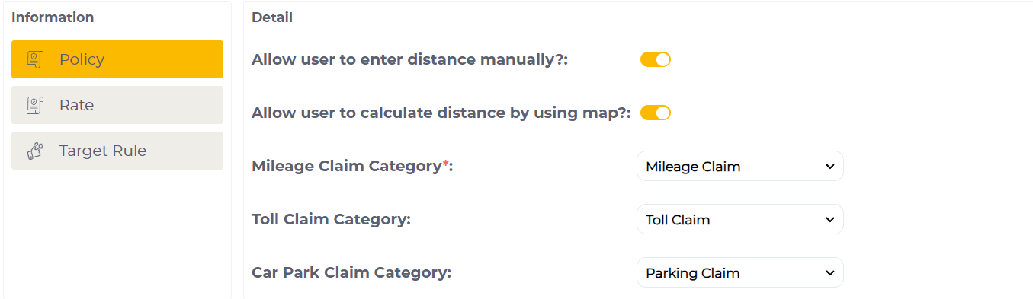Screen dimensions: 1033x299
Task: Disable manual distance entry toggle
Action: (656, 59)
